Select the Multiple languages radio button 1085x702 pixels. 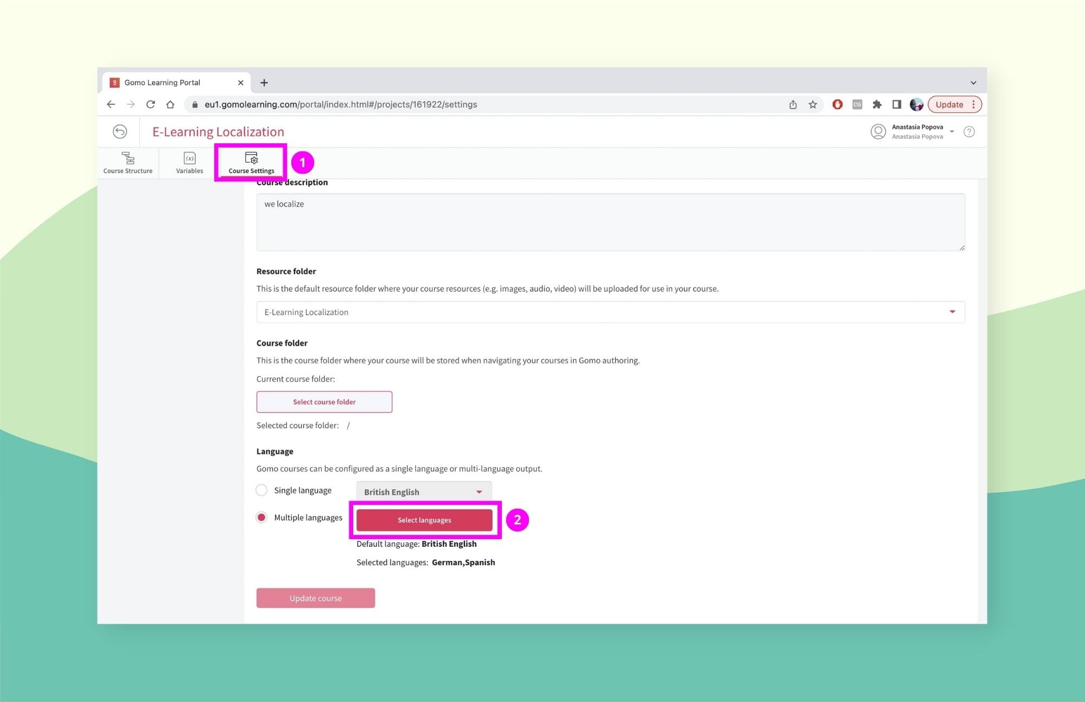point(261,517)
